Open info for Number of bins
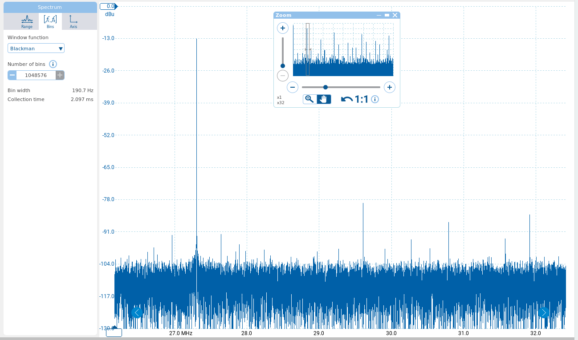The image size is (578, 340). point(53,64)
